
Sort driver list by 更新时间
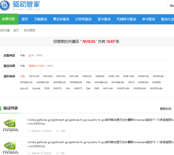(166, 109)
